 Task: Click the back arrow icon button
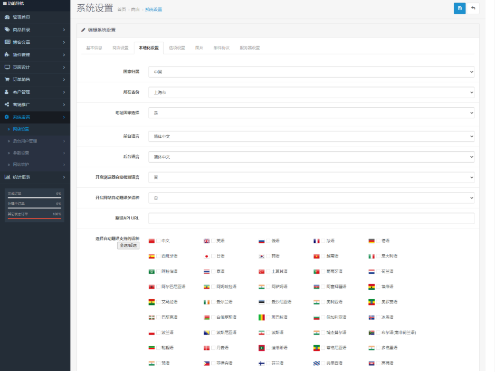coord(473,8)
